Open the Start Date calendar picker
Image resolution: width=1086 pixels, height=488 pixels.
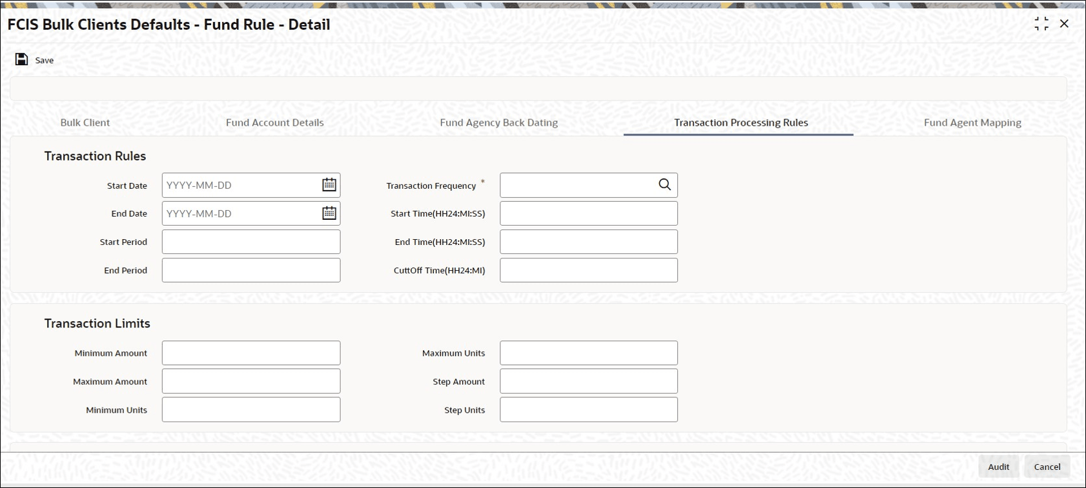point(329,185)
